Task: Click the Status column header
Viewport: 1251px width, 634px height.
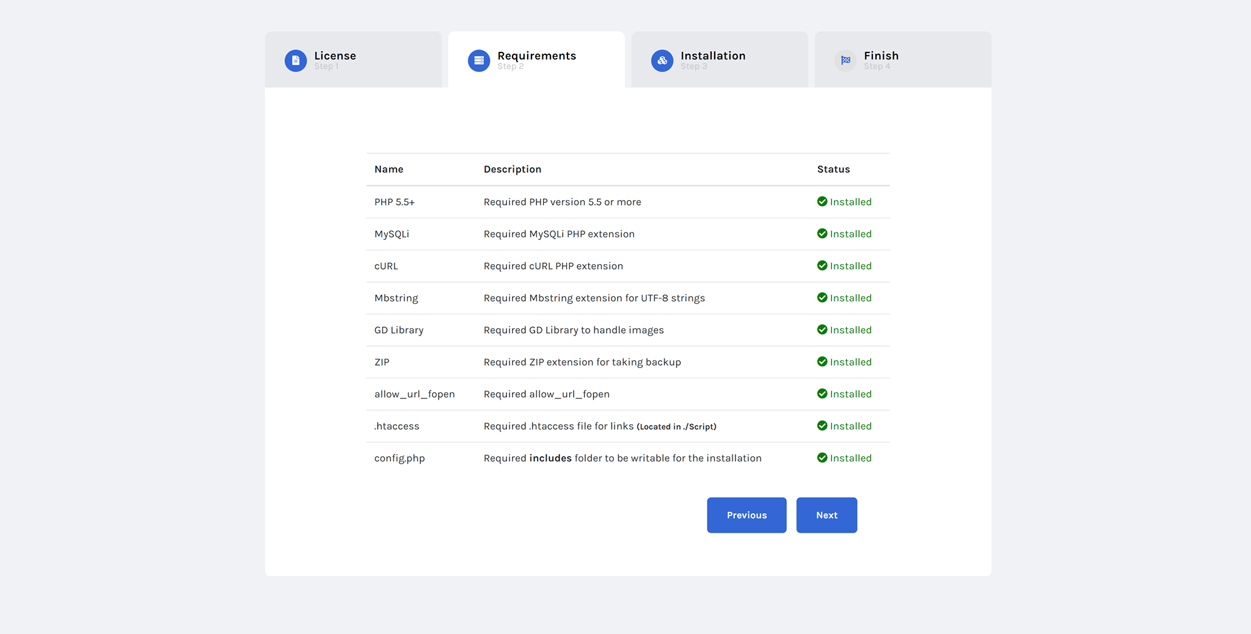Action: (833, 169)
